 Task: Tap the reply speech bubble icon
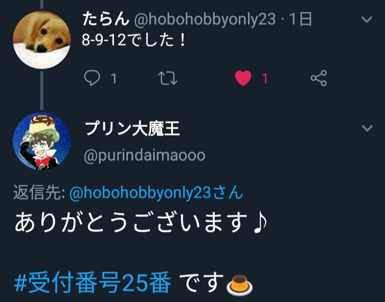(x=92, y=78)
